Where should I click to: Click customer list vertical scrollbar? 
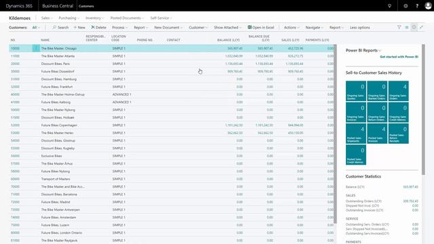[335, 134]
